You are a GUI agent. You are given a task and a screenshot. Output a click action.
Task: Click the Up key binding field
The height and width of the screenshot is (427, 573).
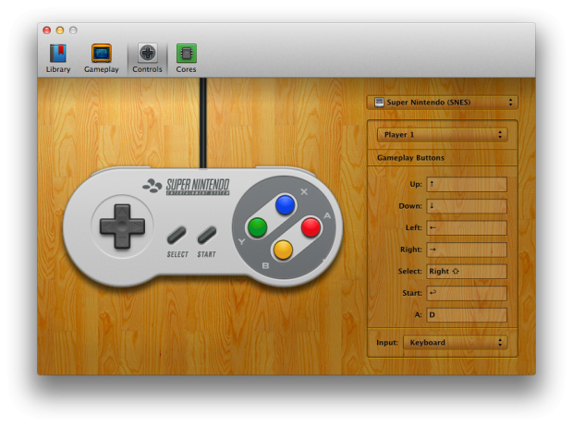(467, 184)
